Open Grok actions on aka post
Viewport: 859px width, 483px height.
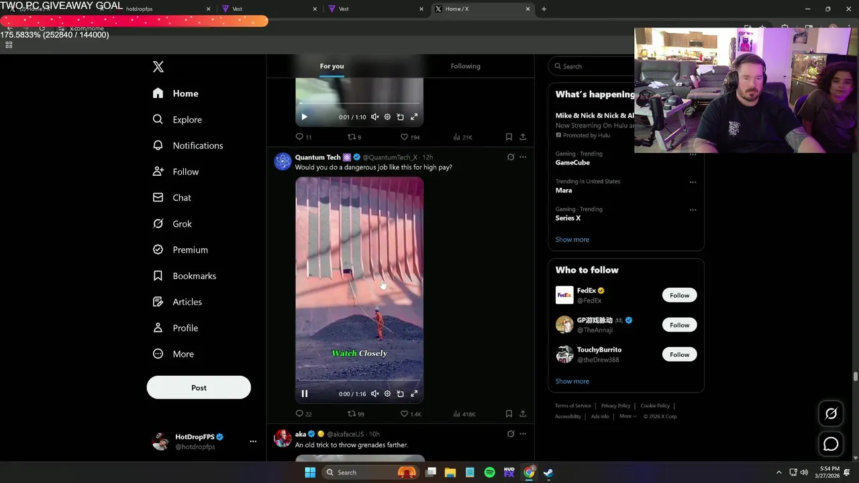pyautogui.click(x=511, y=434)
